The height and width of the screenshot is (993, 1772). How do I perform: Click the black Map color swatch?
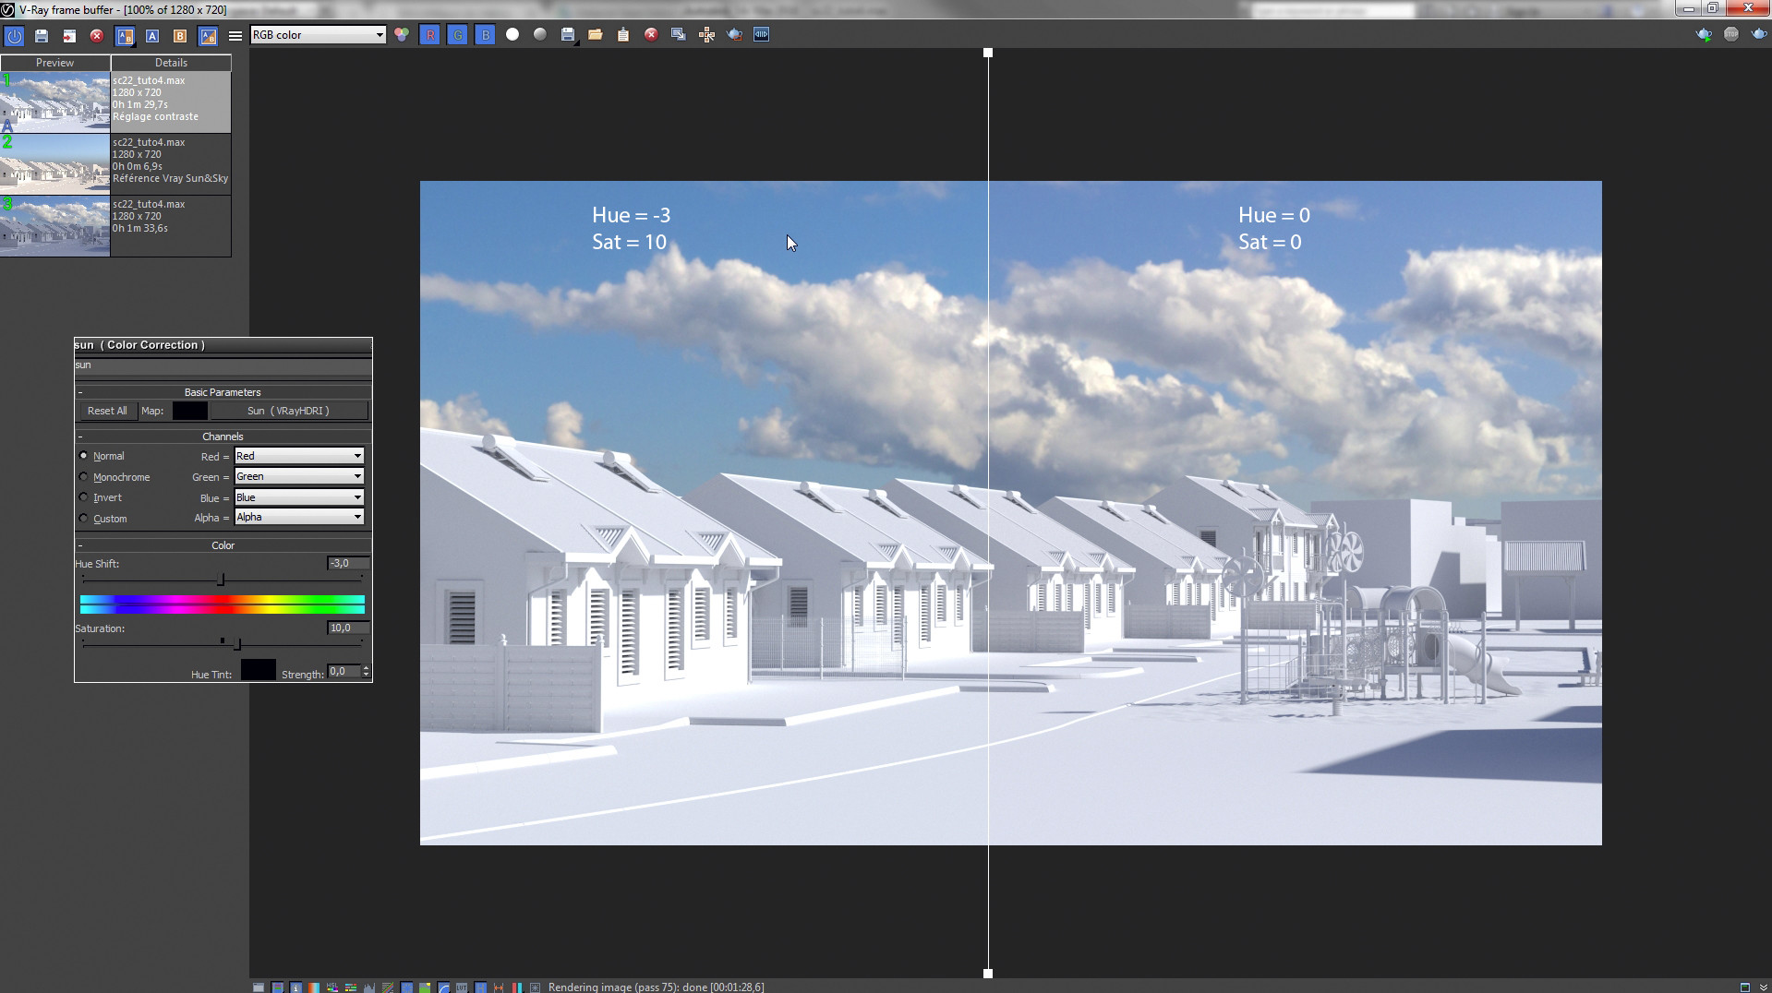190,411
